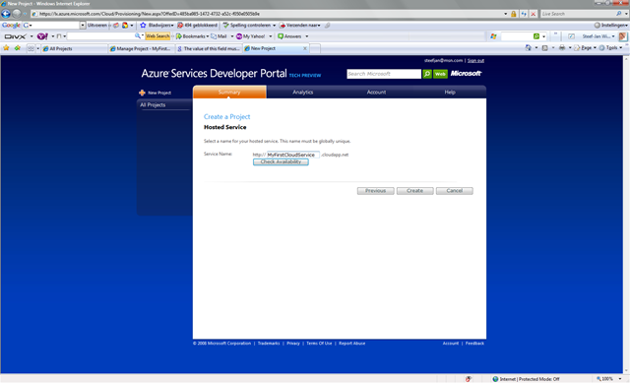Open the Analytics tab
Screen dimensions: 630x383
click(302, 92)
